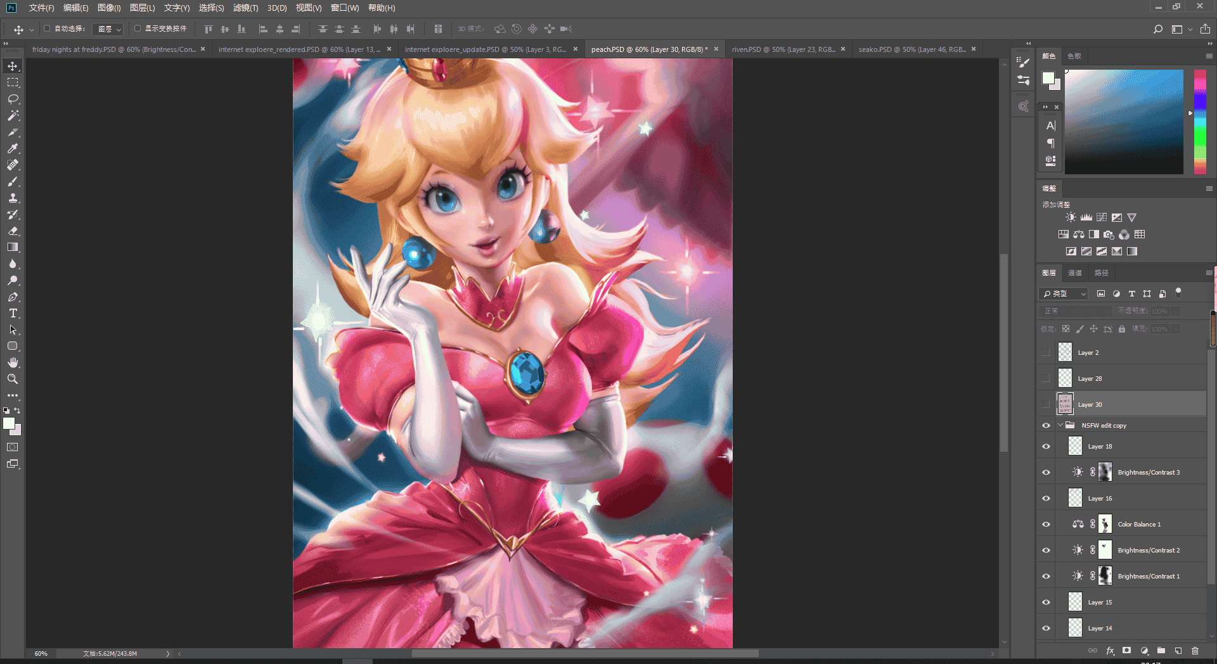Select the Clone Stamp tool
Screen dimensions: 1217x664
click(13, 198)
